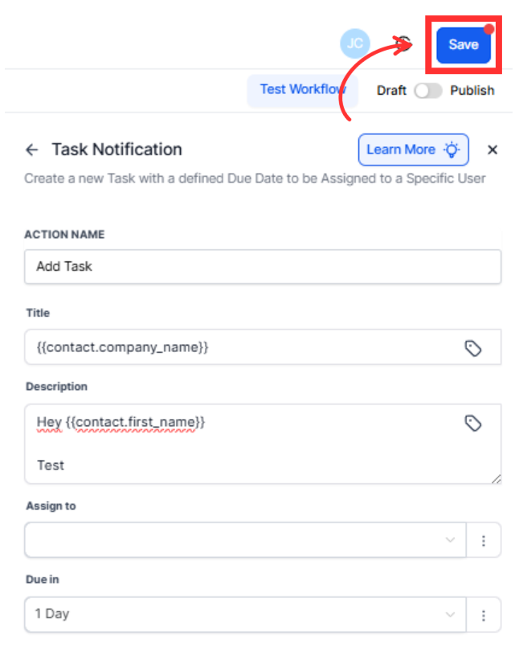This screenshot has width=519, height=660.
Task: Click the JC user avatar
Action: click(x=354, y=43)
